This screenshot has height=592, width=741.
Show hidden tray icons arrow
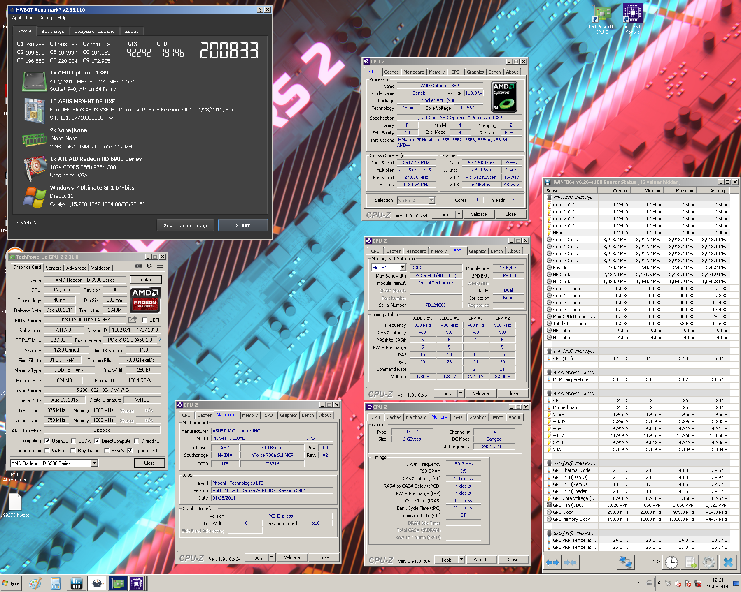click(x=659, y=583)
